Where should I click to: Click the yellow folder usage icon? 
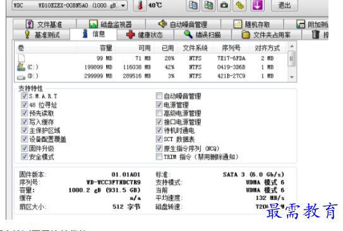[246, 35]
